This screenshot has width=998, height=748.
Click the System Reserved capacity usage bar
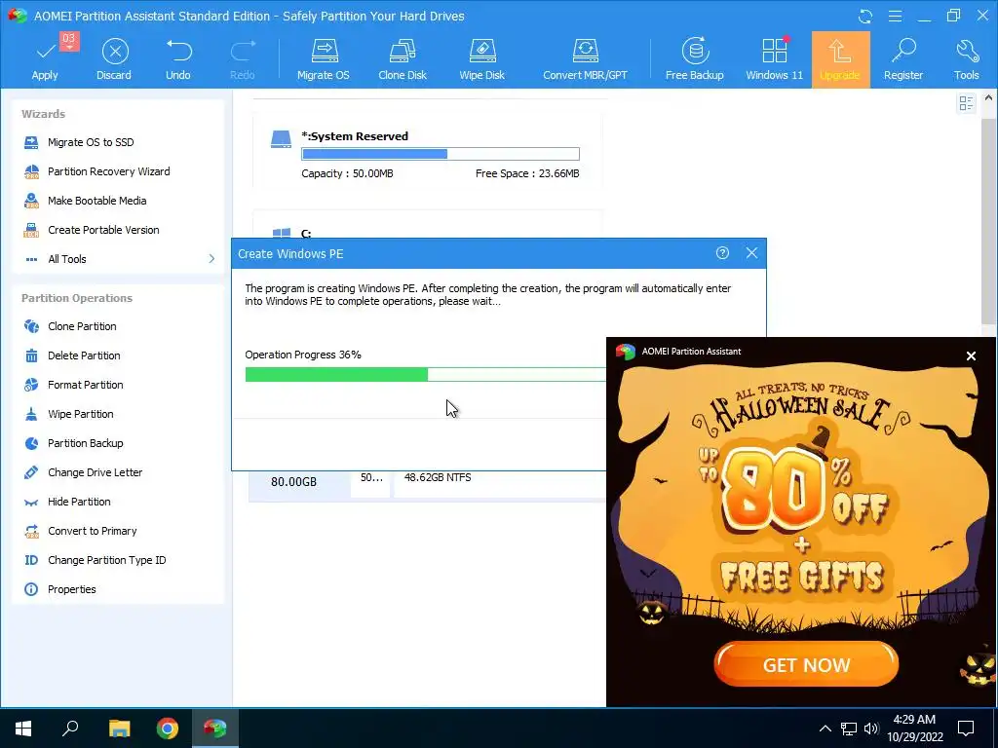click(441, 154)
